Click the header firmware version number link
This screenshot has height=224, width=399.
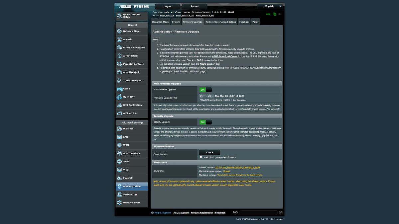click(223, 12)
